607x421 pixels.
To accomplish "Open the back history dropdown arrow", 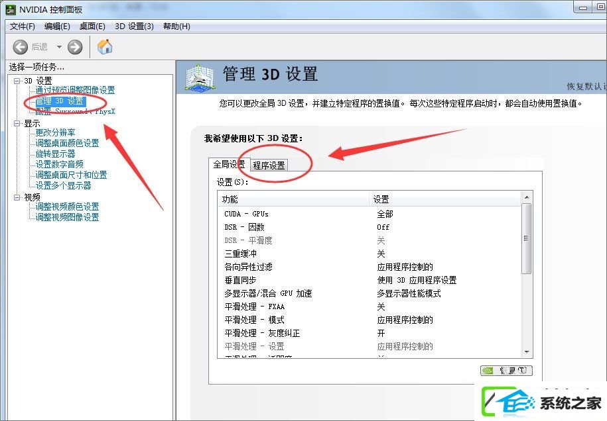I will point(58,47).
